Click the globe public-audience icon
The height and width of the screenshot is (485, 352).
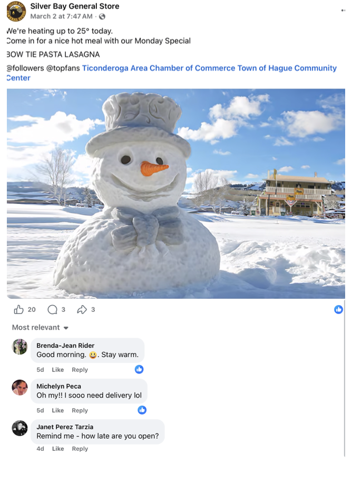click(102, 17)
